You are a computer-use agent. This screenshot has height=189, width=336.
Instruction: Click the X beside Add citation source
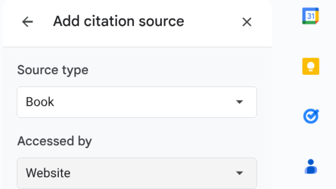pos(247,22)
